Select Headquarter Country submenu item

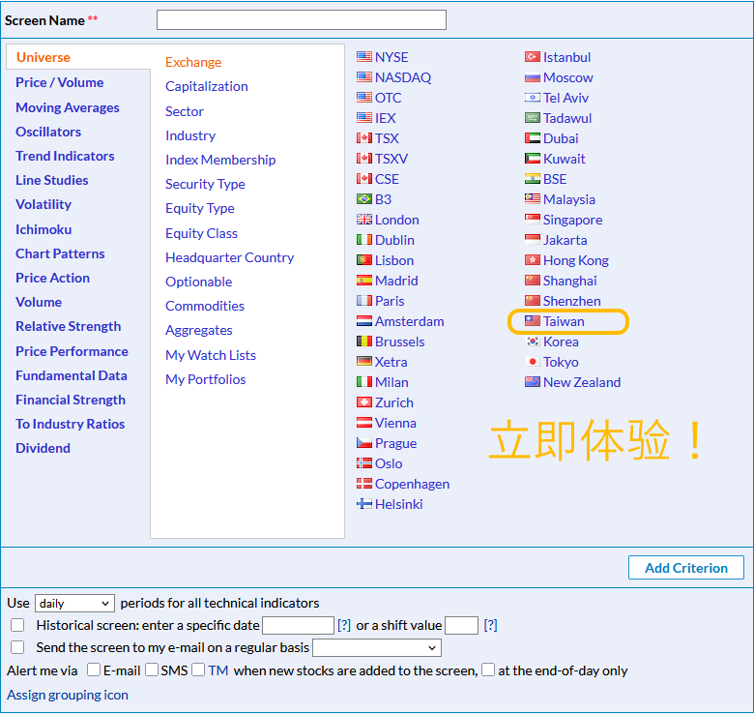[230, 257]
